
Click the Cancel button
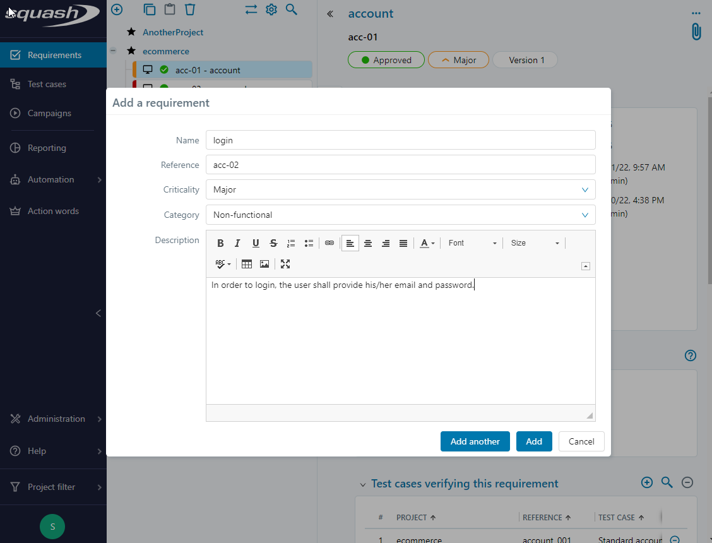click(581, 441)
